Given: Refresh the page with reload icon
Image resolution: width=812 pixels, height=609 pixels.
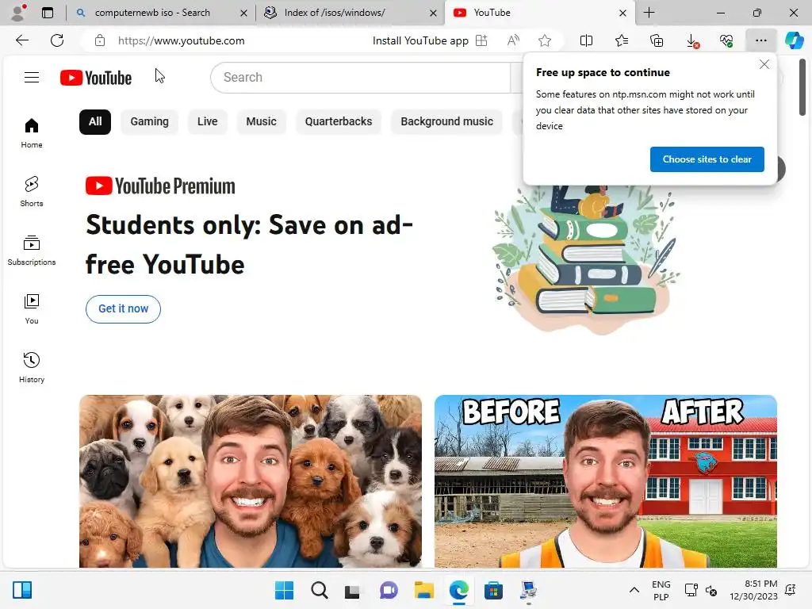Looking at the screenshot, I should point(57,40).
